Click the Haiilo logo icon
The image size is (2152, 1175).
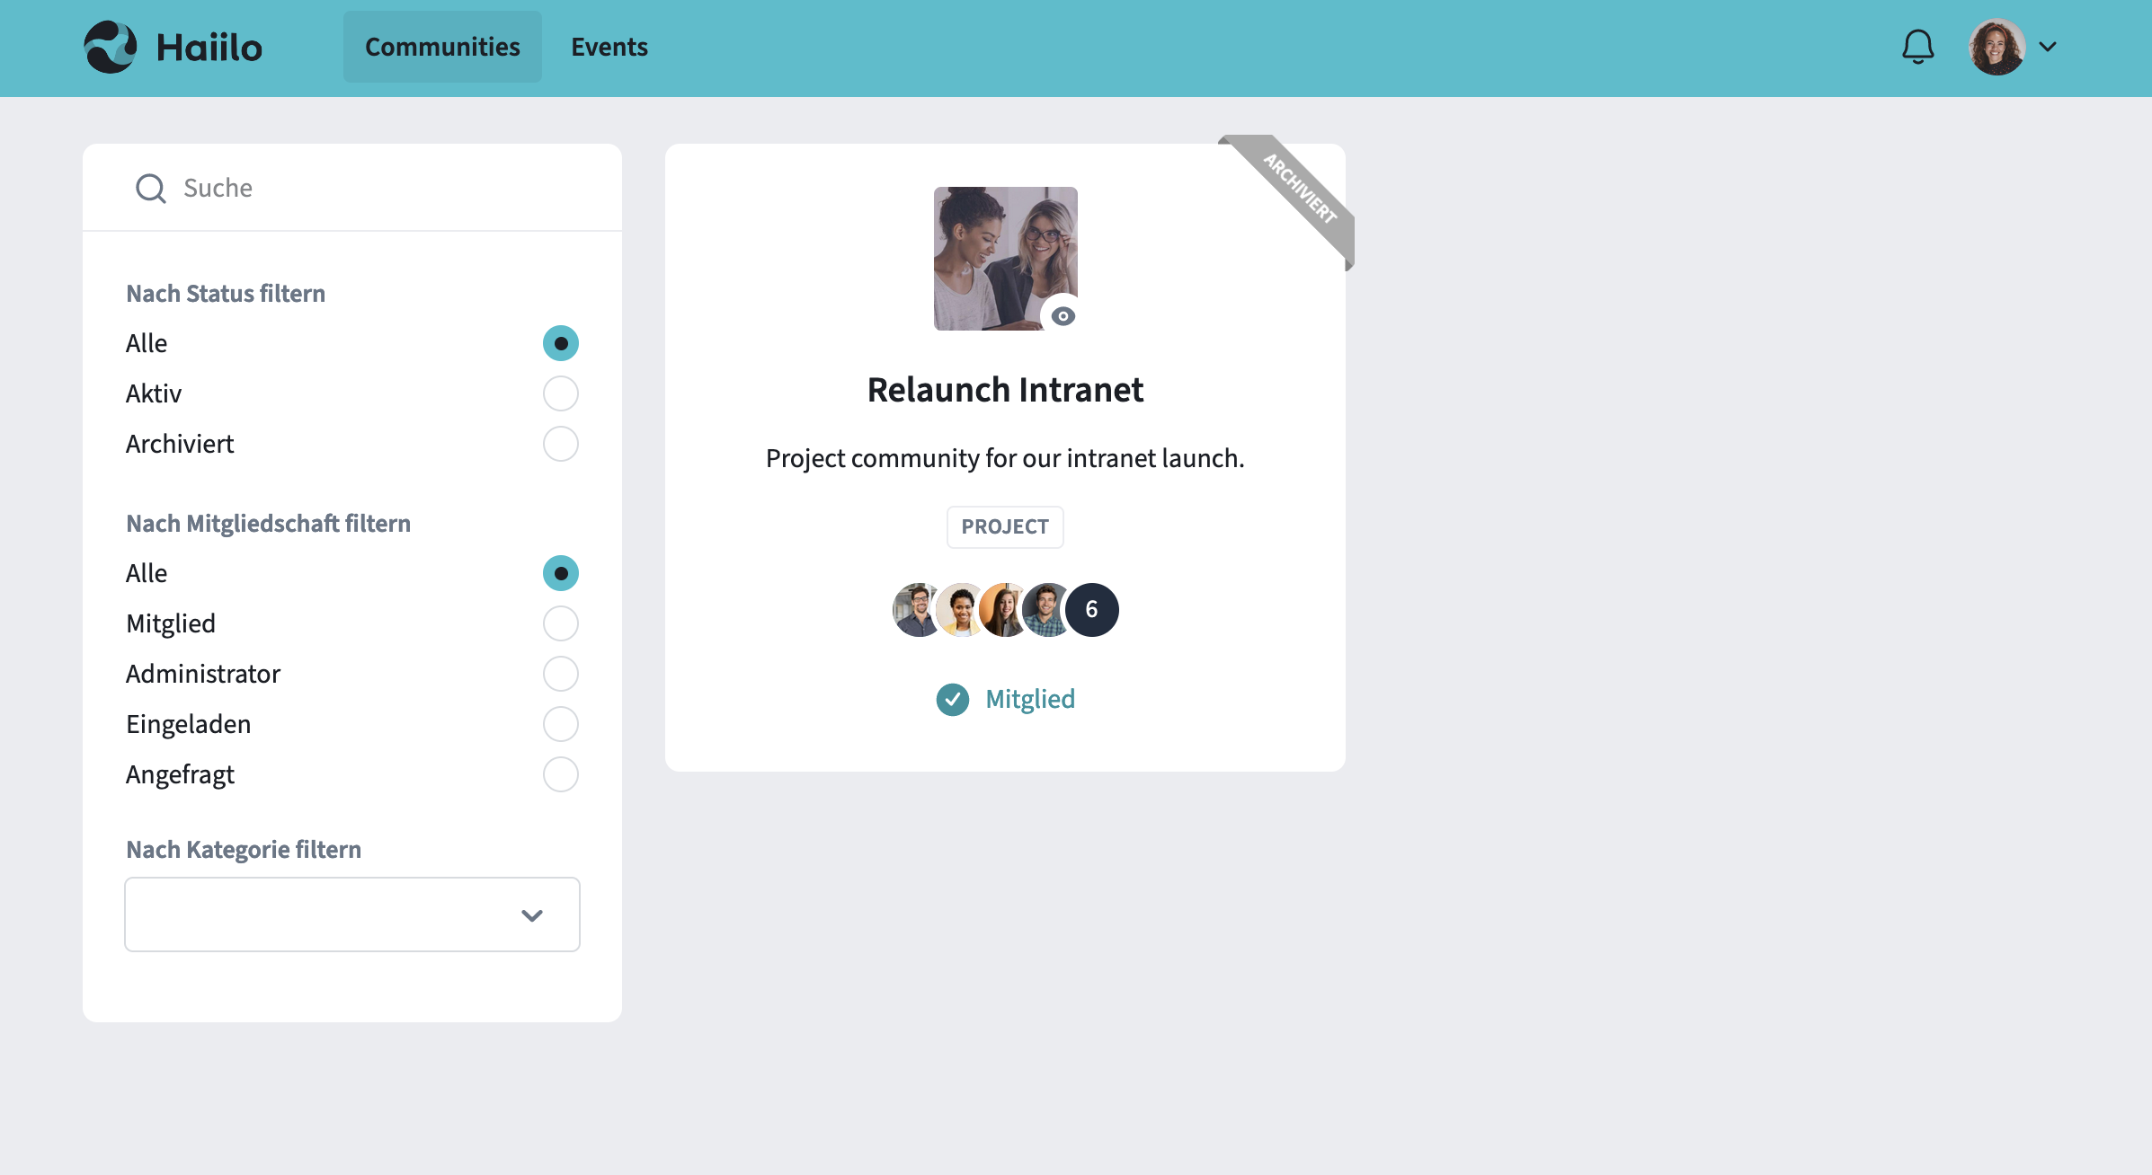coord(111,47)
